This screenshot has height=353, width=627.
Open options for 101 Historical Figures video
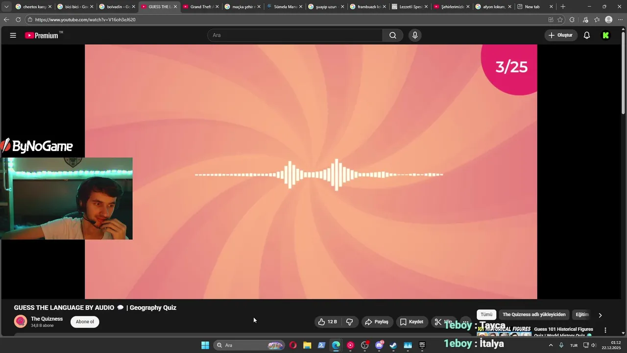tap(605, 330)
